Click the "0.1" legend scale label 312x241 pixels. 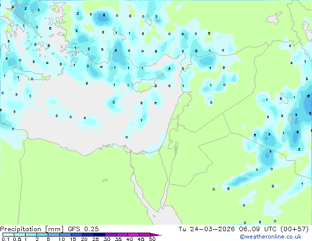[5, 239]
